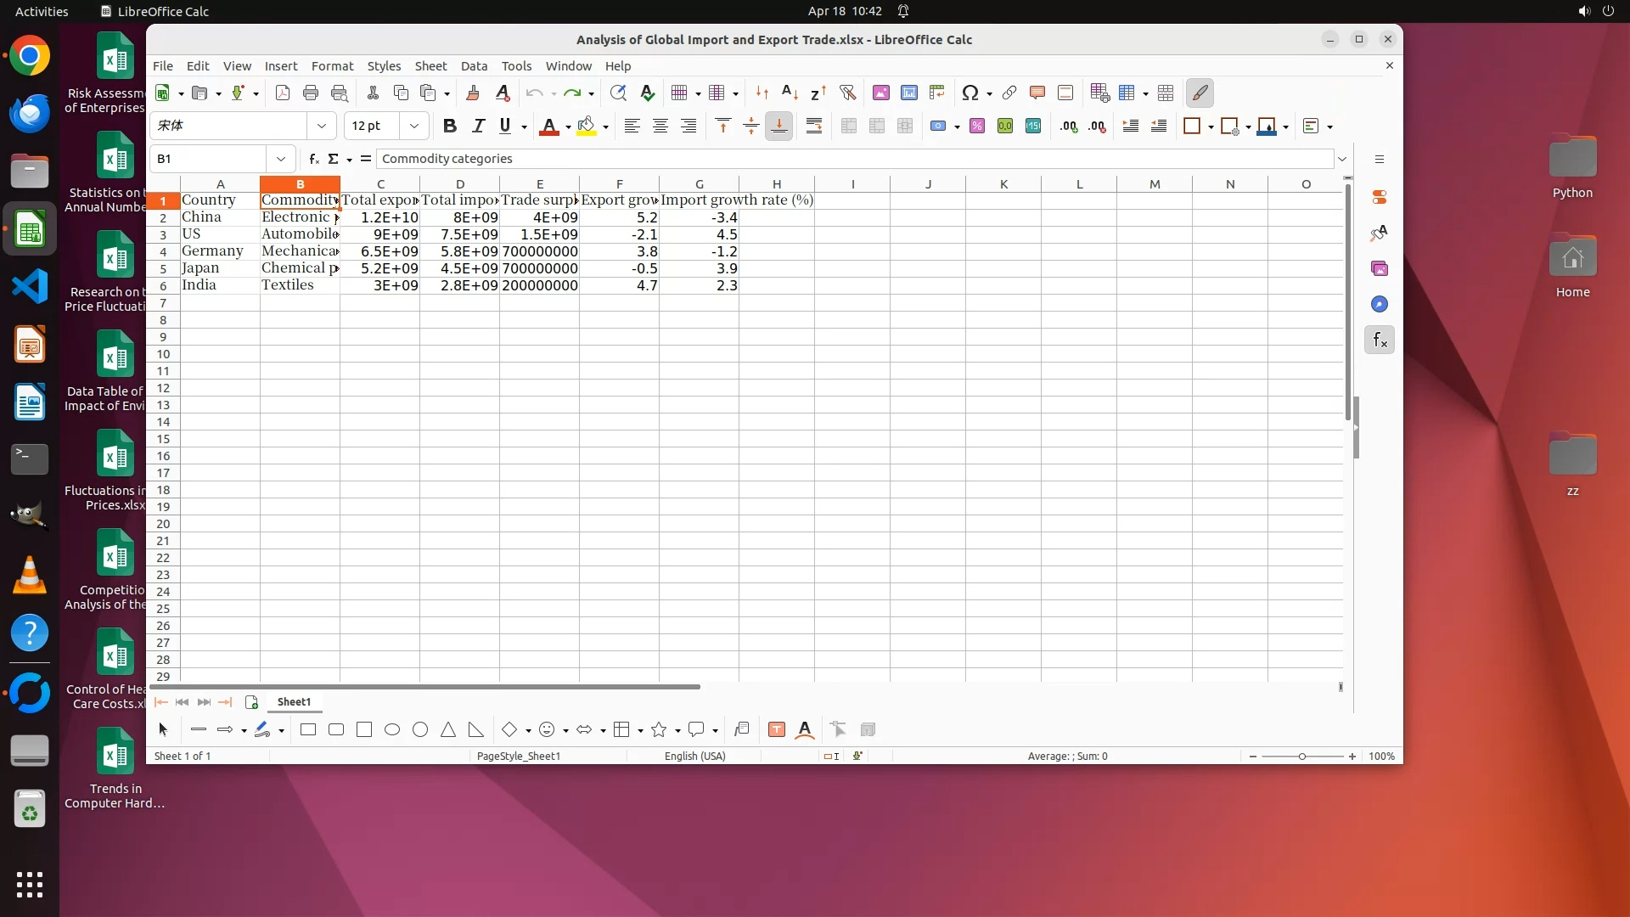This screenshot has height=917, width=1630.
Task: Switch to the Sheet1 tab
Action: point(294,701)
